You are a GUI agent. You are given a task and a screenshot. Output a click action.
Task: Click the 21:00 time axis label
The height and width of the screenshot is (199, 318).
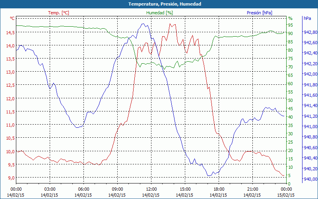click(252, 189)
